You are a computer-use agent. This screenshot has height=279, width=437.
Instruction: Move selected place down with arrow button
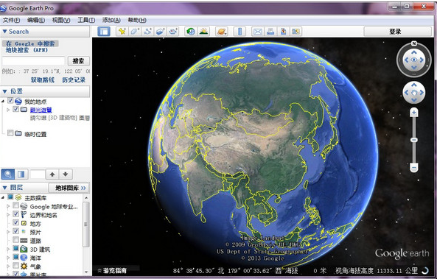coord(66,174)
